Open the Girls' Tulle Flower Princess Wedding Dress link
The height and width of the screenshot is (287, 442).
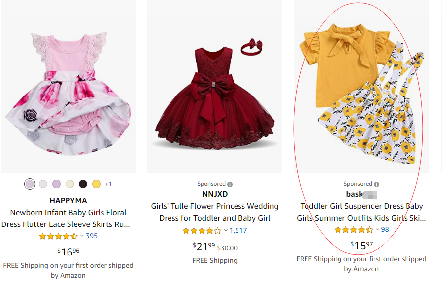215,212
